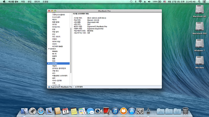
Task: Open Maps icon in Dock
Action: [82, 111]
